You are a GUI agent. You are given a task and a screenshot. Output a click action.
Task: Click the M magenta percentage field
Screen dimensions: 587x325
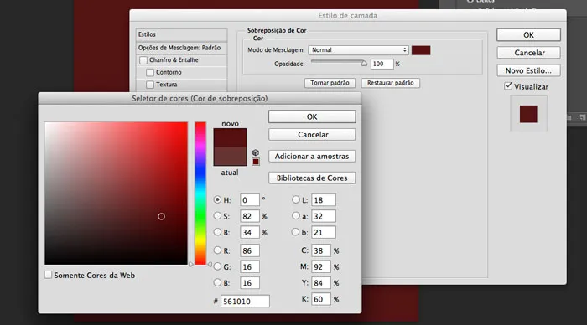pyautogui.click(x=321, y=266)
